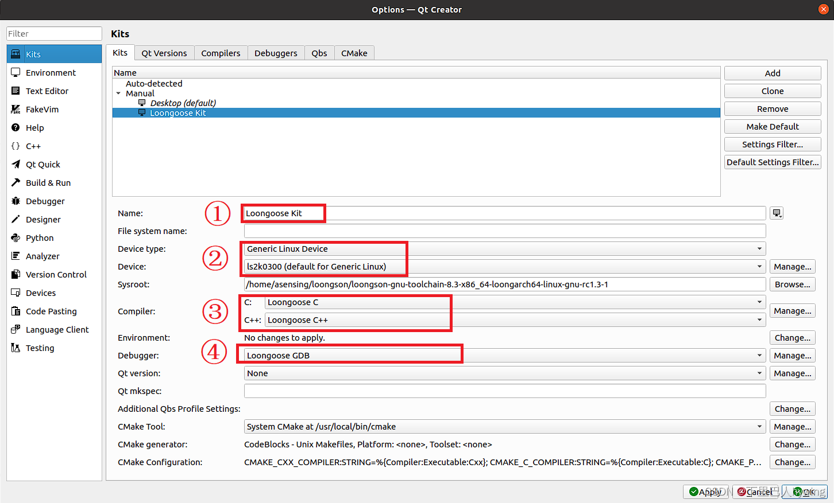Viewport: 834px width, 503px height.
Task: Click Manage... next to Compiler
Action: [x=793, y=310]
